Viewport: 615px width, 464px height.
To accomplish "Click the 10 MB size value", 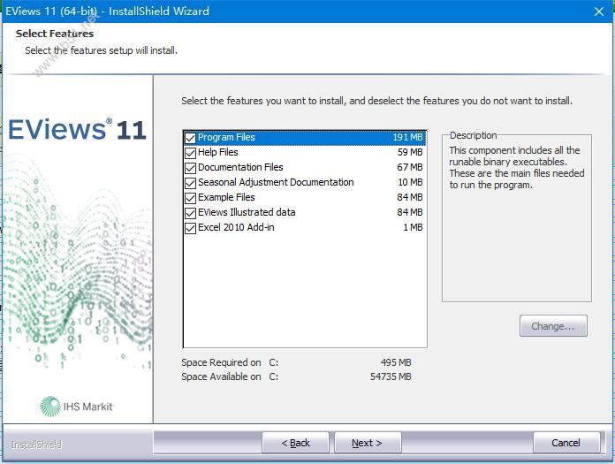I will (410, 182).
